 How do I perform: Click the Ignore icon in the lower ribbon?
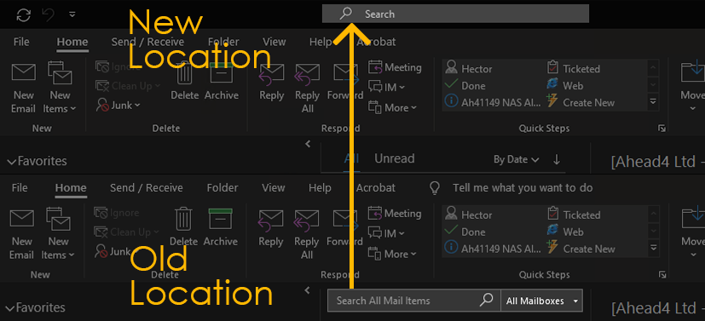point(101,213)
